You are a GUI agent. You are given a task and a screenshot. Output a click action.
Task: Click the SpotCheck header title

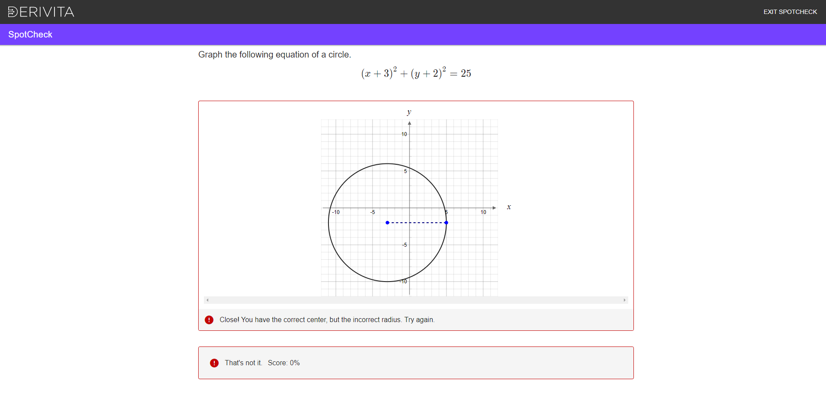pyautogui.click(x=30, y=34)
